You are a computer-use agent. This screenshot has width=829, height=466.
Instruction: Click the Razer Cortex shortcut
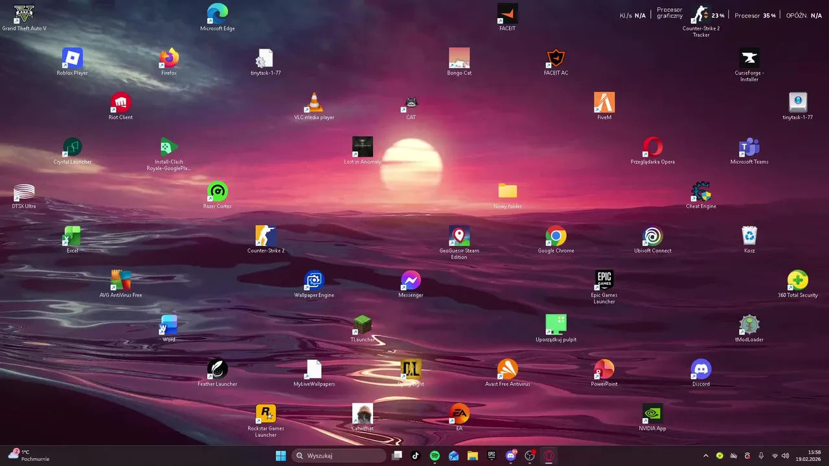pyautogui.click(x=218, y=195)
